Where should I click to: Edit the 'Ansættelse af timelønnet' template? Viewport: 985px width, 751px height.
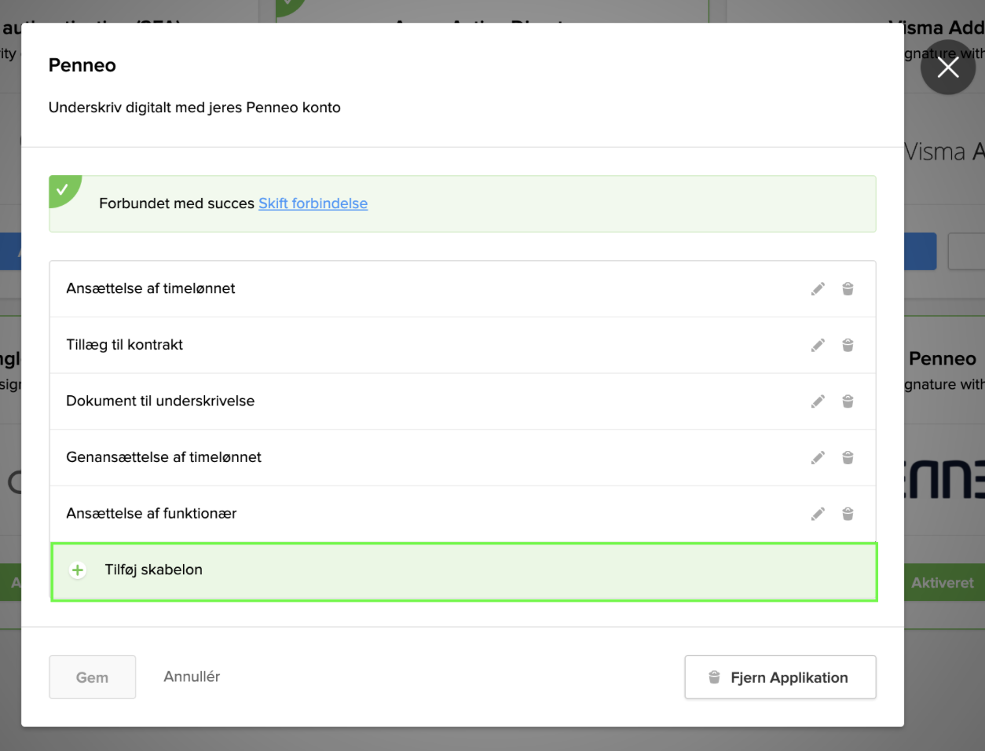pyautogui.click(x=818, y=289)
